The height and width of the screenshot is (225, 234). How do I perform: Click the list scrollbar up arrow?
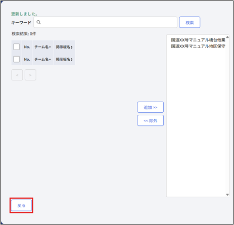click(x=227, y=37)
